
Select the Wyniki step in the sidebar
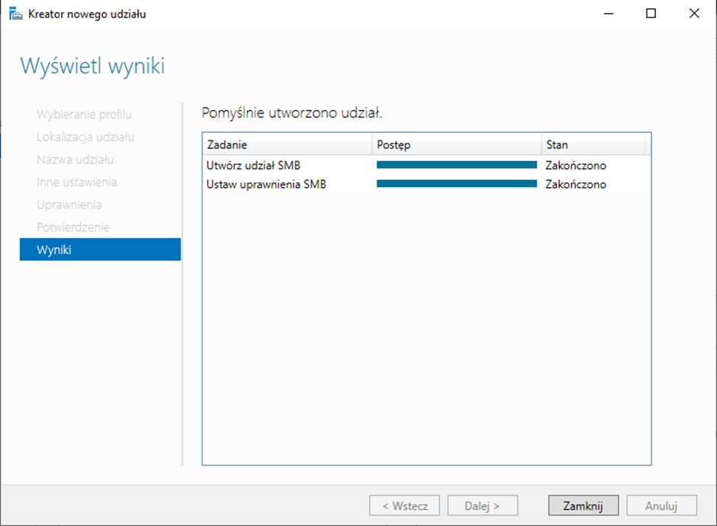(x=100, y=250)
